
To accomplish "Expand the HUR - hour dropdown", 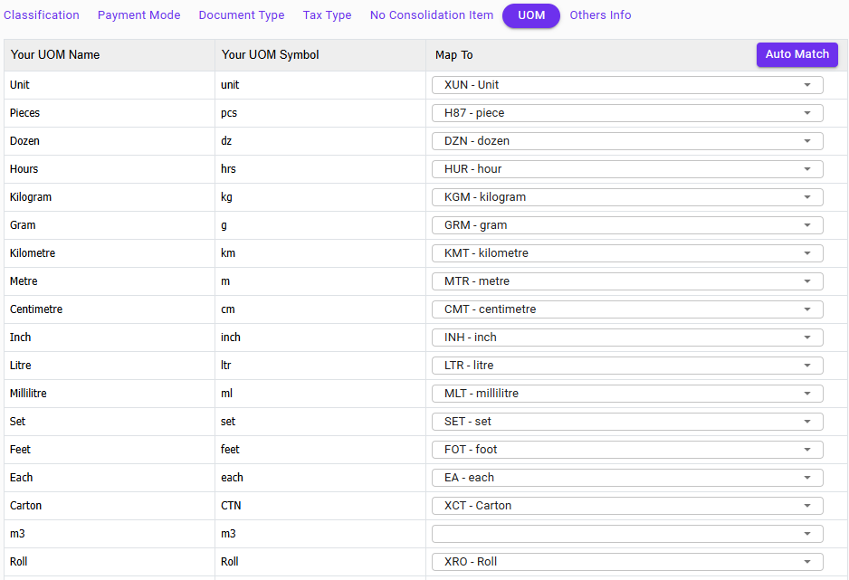I will pos(627,169).
